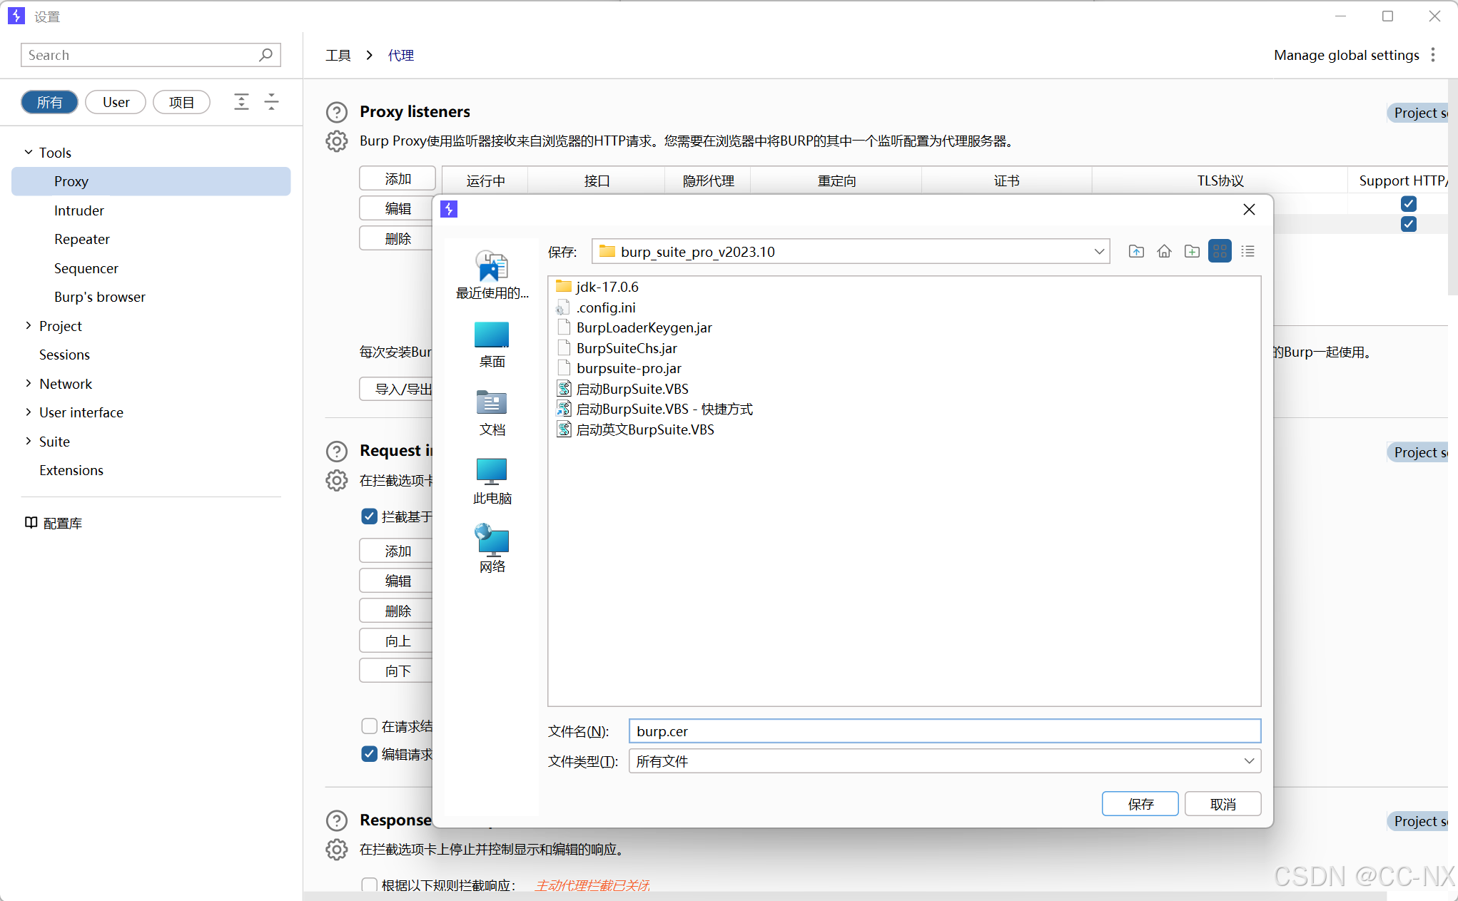The height and width of the screenshot is (901, 1458).
Task: Toggle first listener Support HTTP/2 checkbox
Action: tap(1408, 204)
